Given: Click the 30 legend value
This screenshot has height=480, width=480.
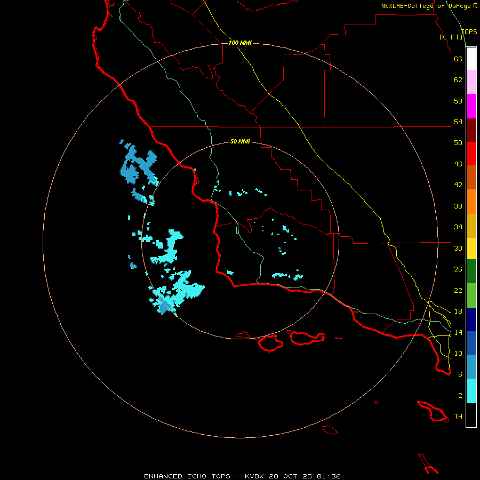Looking at the screenshot, I should [x=458, y=248].
